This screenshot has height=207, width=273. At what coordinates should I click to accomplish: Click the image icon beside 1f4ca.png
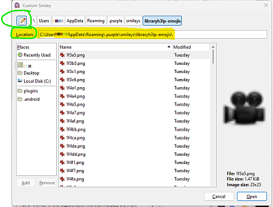coord(62,138)
